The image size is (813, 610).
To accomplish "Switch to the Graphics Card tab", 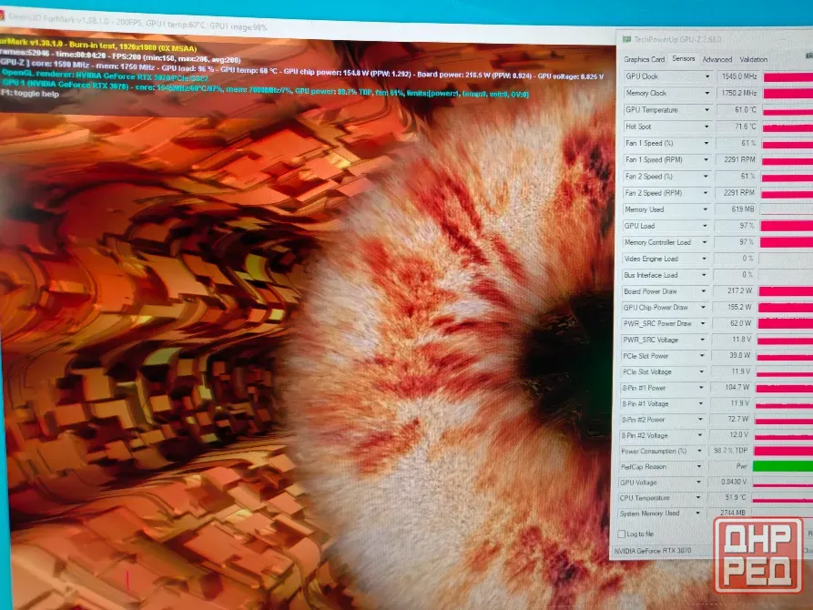I will pos(644,59).
